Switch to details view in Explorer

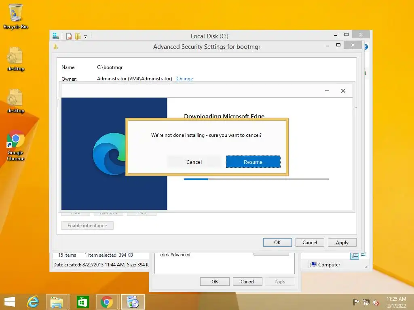pos(355,255)
